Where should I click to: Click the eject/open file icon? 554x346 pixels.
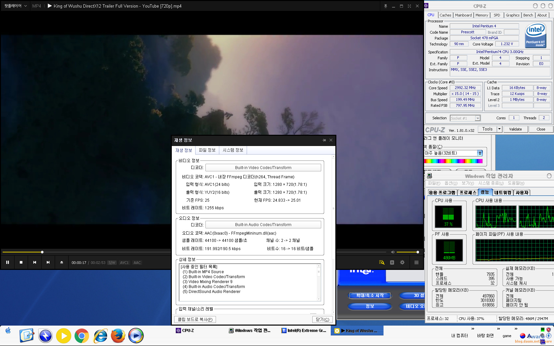62,262
